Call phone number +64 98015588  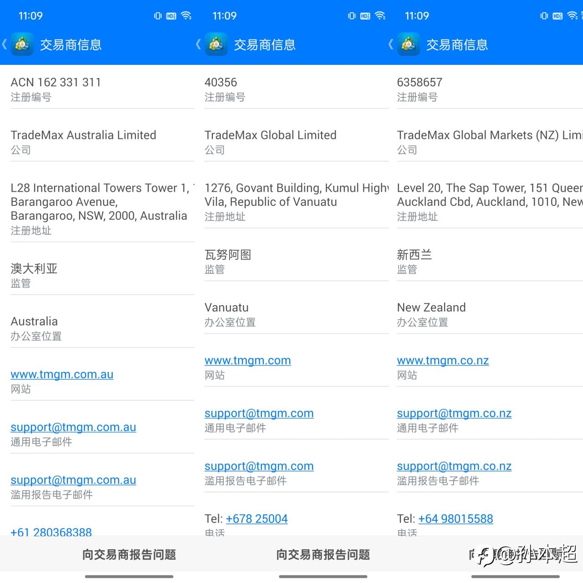coord(455,519)
